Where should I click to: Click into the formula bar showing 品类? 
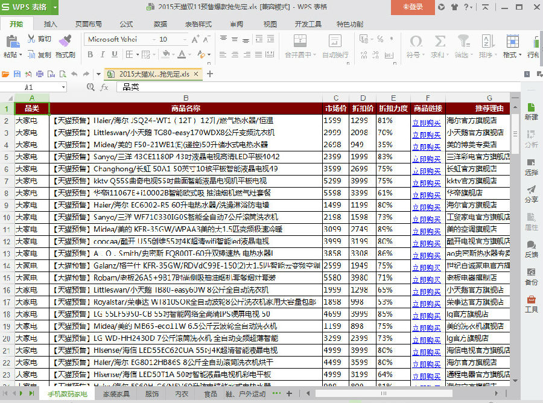click(x=318, y=87)
